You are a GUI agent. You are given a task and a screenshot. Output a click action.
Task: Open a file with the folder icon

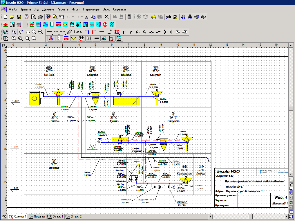12,17
